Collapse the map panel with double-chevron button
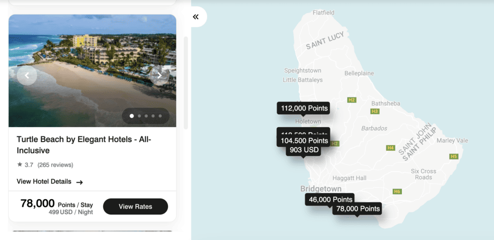 point(196,17)
